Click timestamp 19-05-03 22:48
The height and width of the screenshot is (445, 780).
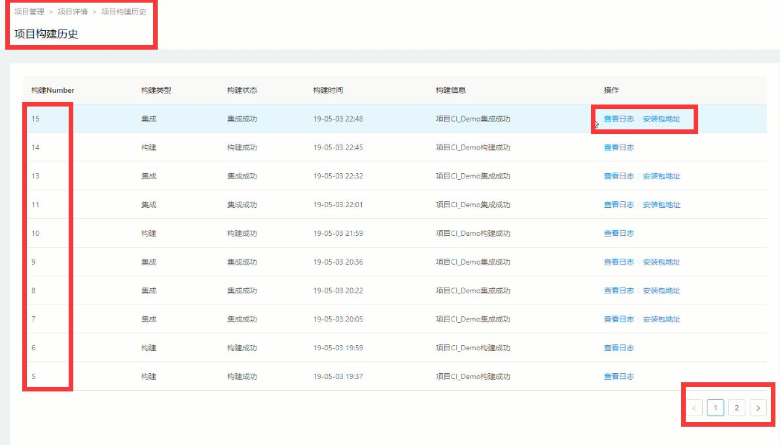click(338, 119)
